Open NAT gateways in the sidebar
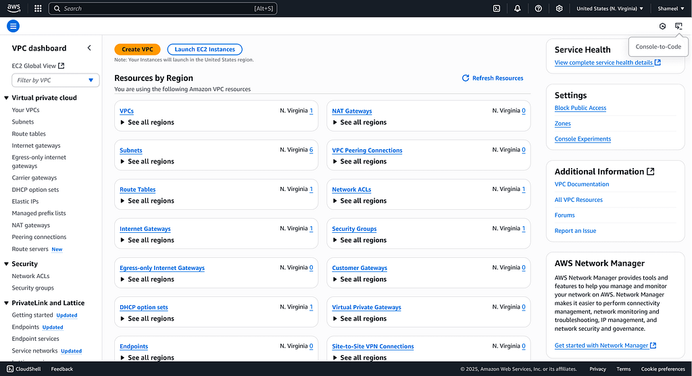 click(31, 225)
